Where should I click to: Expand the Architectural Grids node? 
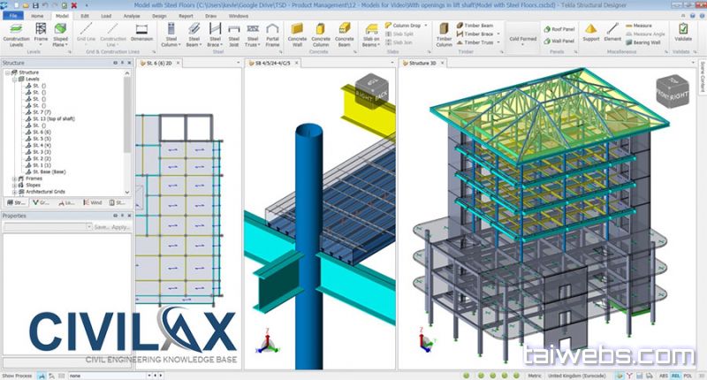click(x=14, y=191)
